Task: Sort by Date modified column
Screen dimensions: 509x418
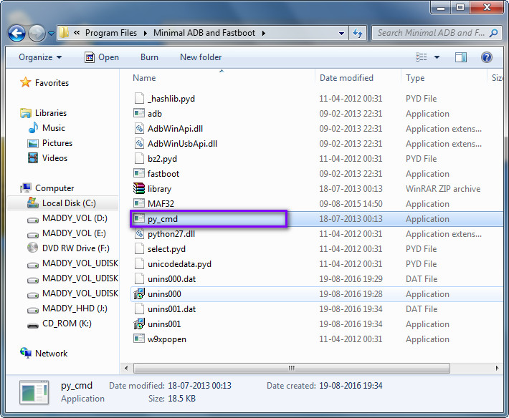Action: tap(346, 78)
